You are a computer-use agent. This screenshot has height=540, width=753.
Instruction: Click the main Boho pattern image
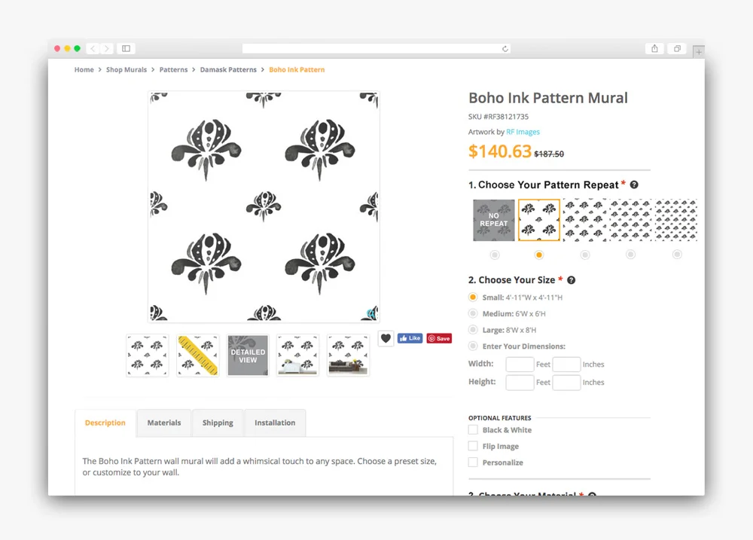[x=264, y=206]
